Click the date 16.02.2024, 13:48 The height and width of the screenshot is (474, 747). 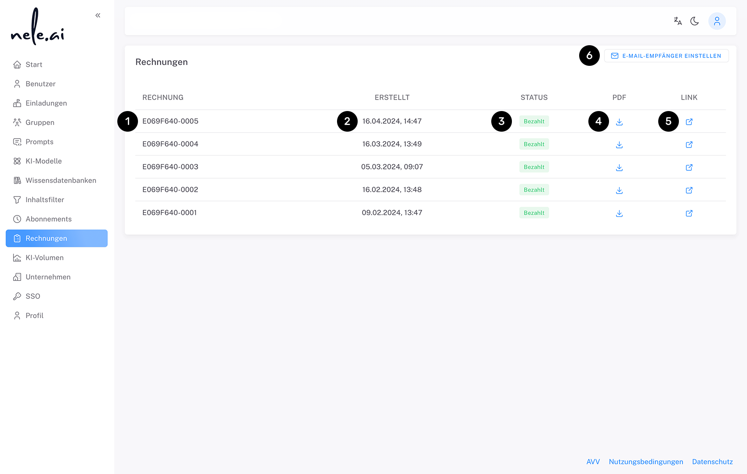click(x=392, y=190)
